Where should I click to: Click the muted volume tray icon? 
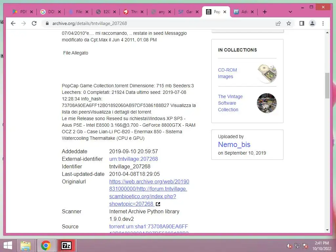click(x=289, y=246)
